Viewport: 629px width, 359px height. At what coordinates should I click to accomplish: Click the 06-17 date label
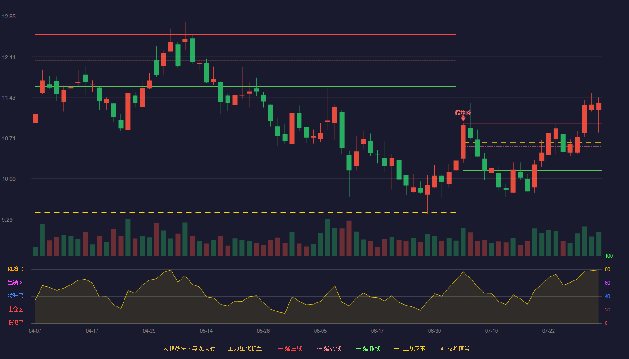click(377, 331)
